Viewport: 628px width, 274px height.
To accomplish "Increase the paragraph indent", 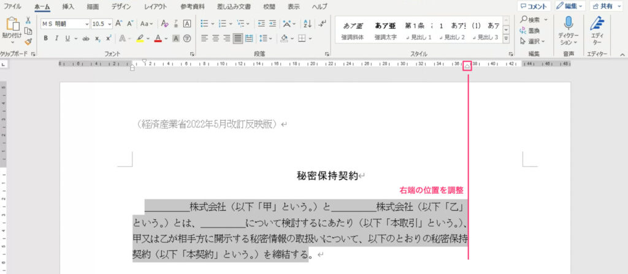I will point(272,24).
